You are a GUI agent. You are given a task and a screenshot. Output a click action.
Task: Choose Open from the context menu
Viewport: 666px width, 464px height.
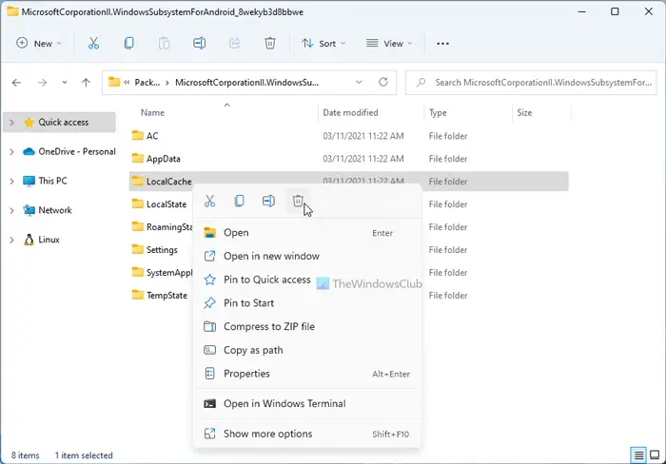[x=306, y=233]
